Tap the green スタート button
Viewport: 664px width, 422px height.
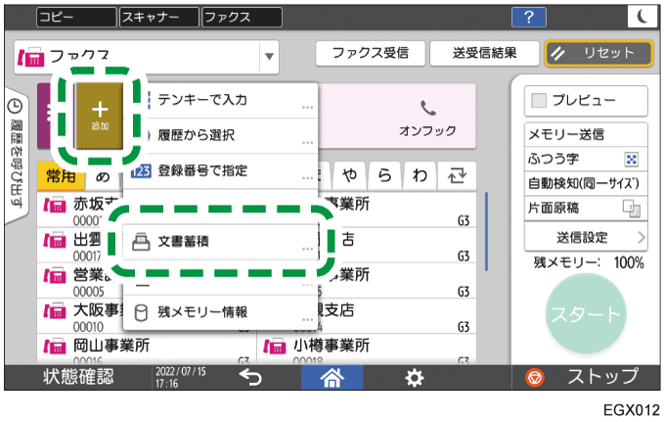coord(586,314)
